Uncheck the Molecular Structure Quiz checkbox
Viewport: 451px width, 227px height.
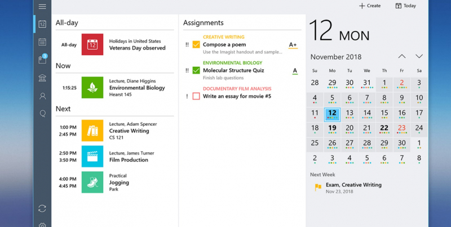pos(196,70)
